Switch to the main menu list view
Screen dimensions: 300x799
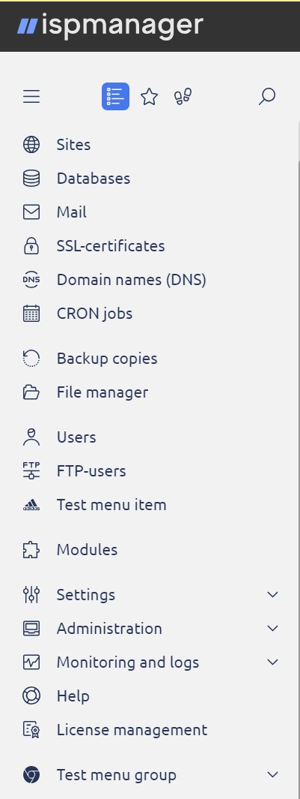coord(115,96)
